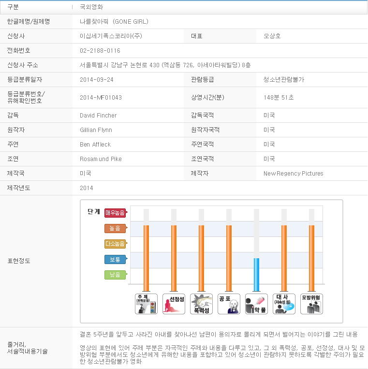Click the 약물 drug category icon

click(256, 304)
